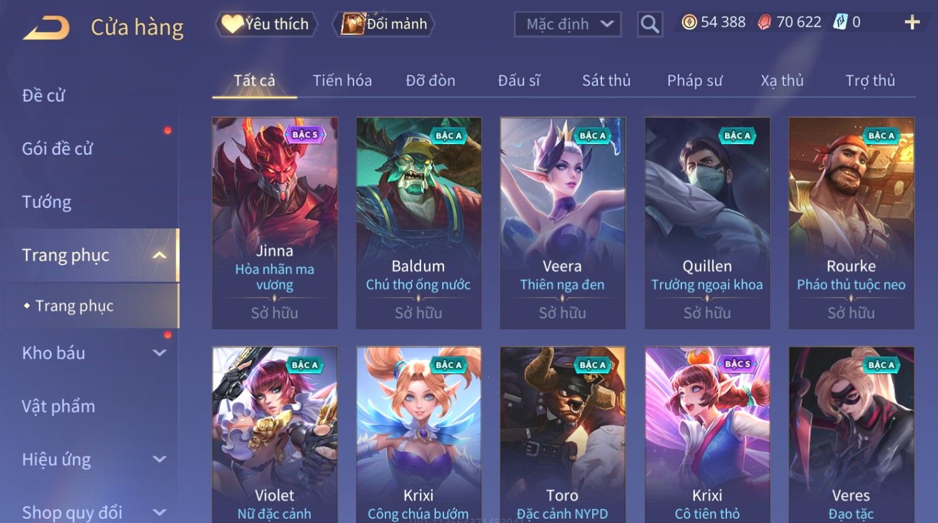Image resolution: width=938 pixels, height=523 pixels.
Task: Switch to the Pháp sư tab
Action: (x=694, y=81)
